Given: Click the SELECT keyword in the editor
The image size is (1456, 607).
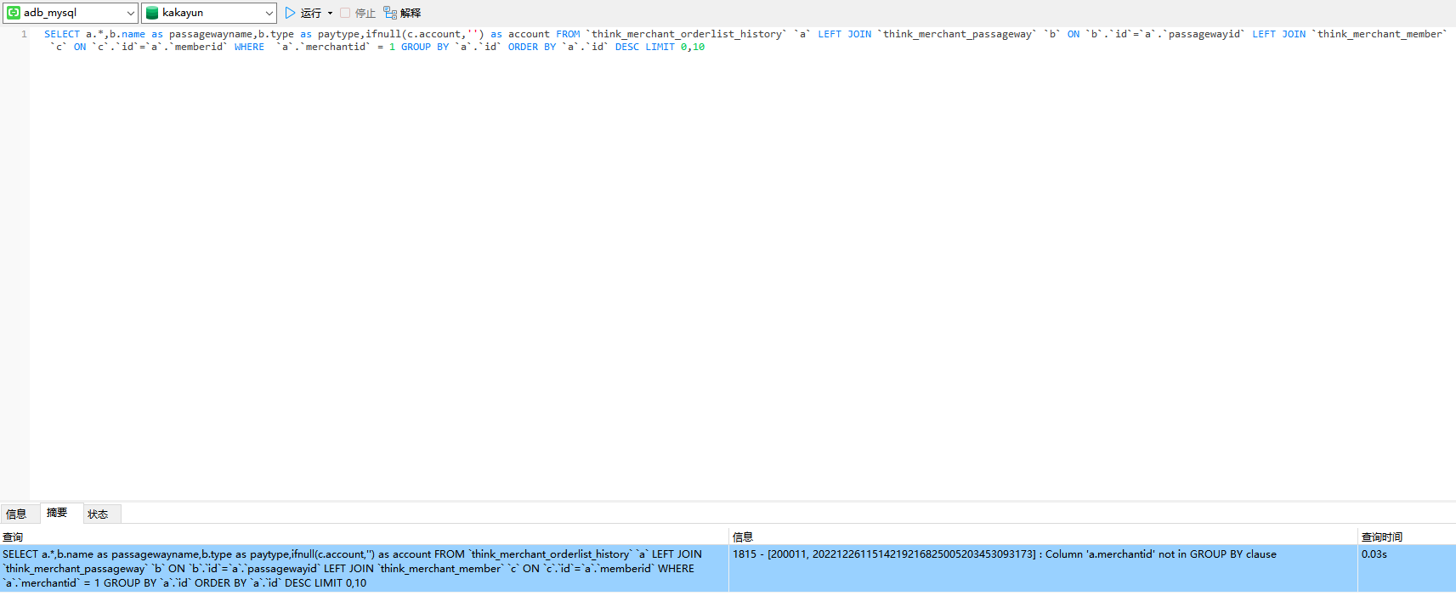Looking at the screenshot, I should click(62, 34).
